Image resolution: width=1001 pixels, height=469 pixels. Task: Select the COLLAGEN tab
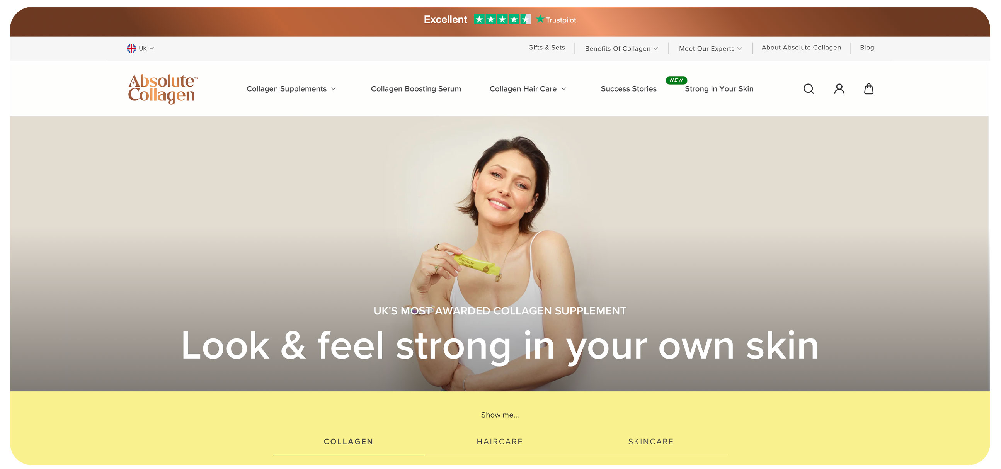coord(348,442)
